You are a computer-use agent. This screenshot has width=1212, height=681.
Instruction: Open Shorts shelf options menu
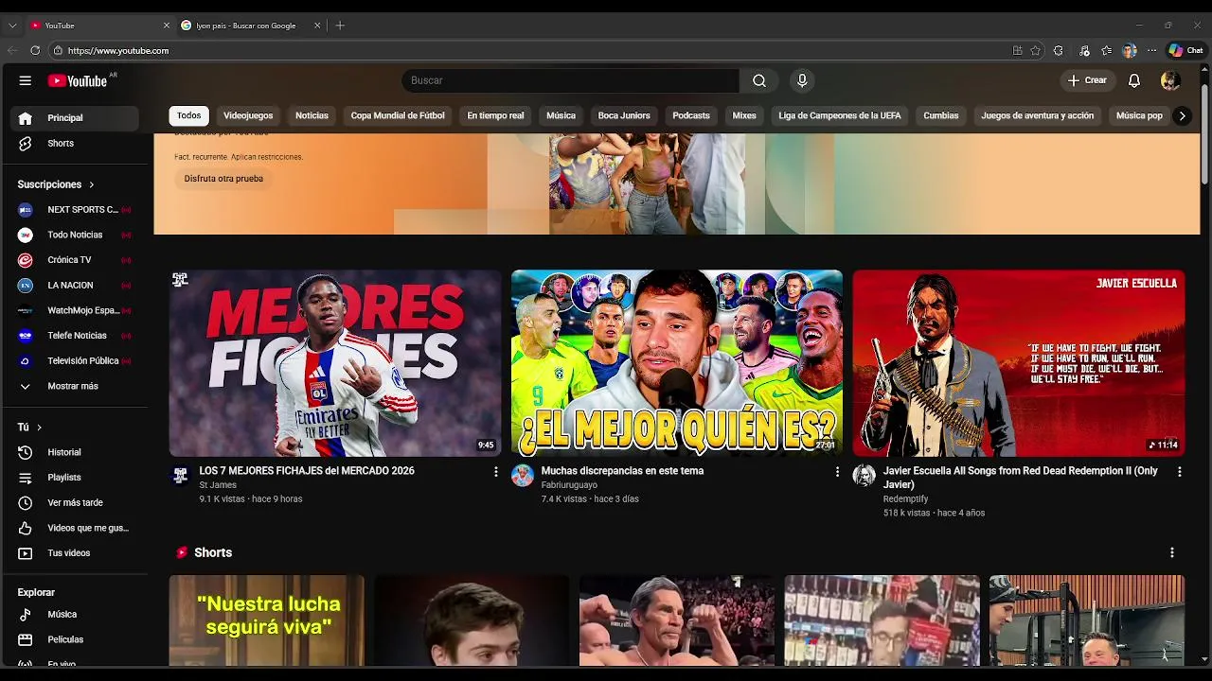point(1172,552)
